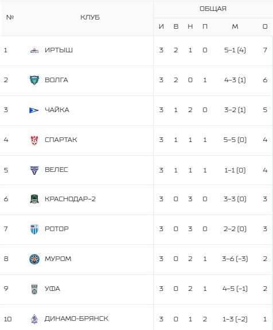Open the Иртыш club link
Image resolution: width=273 pixels, height=330 pixels.
coord(58,50)
